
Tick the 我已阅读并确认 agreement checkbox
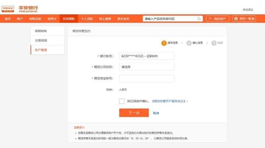coord(122,101)
